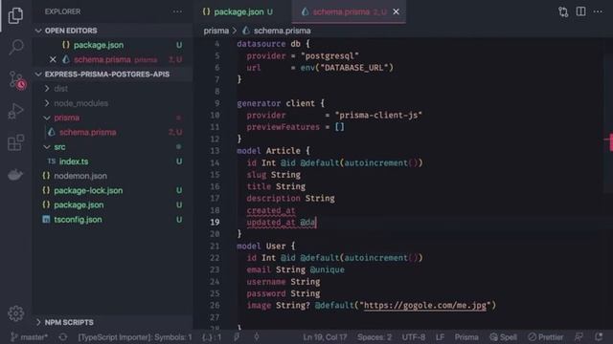Click the schema.prisma breadcrumb segment
The image size is (613, 344).
[282, 31]
